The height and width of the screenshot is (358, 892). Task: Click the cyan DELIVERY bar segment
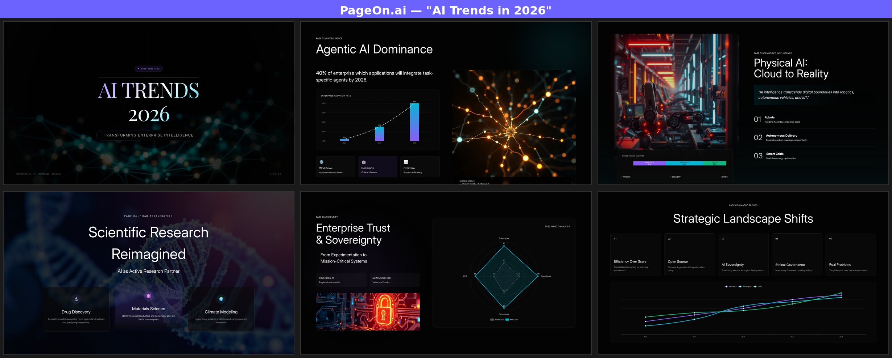coord(684,163)
